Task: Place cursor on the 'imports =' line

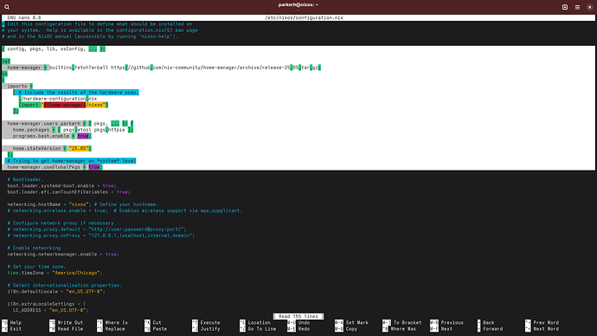Action: [17, 86]
